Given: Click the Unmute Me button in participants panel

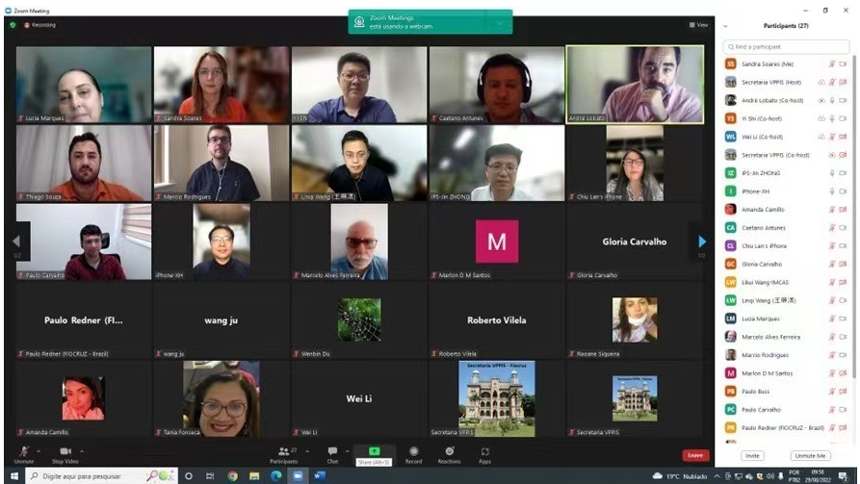Looking at the screenshot, I should coord(809,455).
